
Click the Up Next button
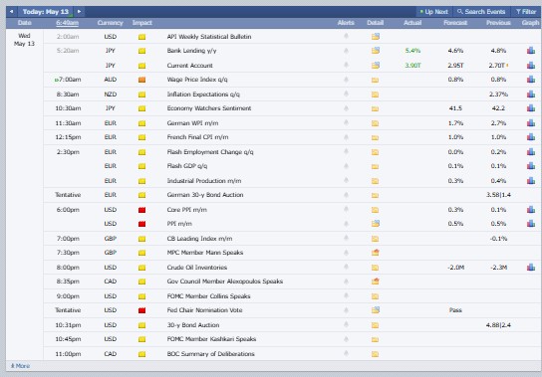[x=433, y=12]
